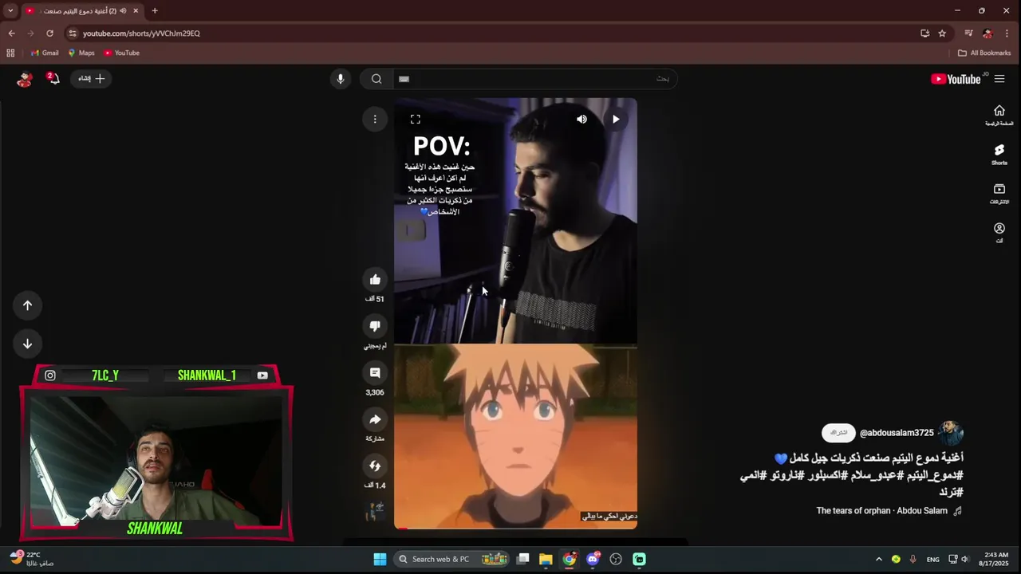Like the Short with the thumbs-up icon
The width and height of the screenshot is (1021, 574).
click(375, 279)
